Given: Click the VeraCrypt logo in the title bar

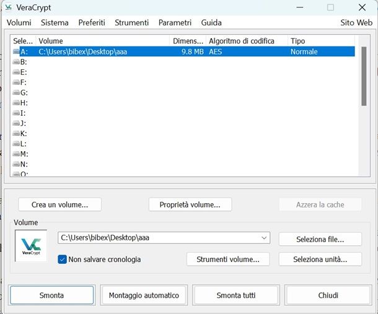Looking at the screenshot, I should point(9,7).
